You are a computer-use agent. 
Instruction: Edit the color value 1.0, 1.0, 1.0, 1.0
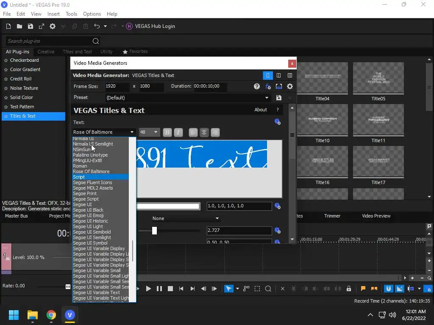(239, 206)
